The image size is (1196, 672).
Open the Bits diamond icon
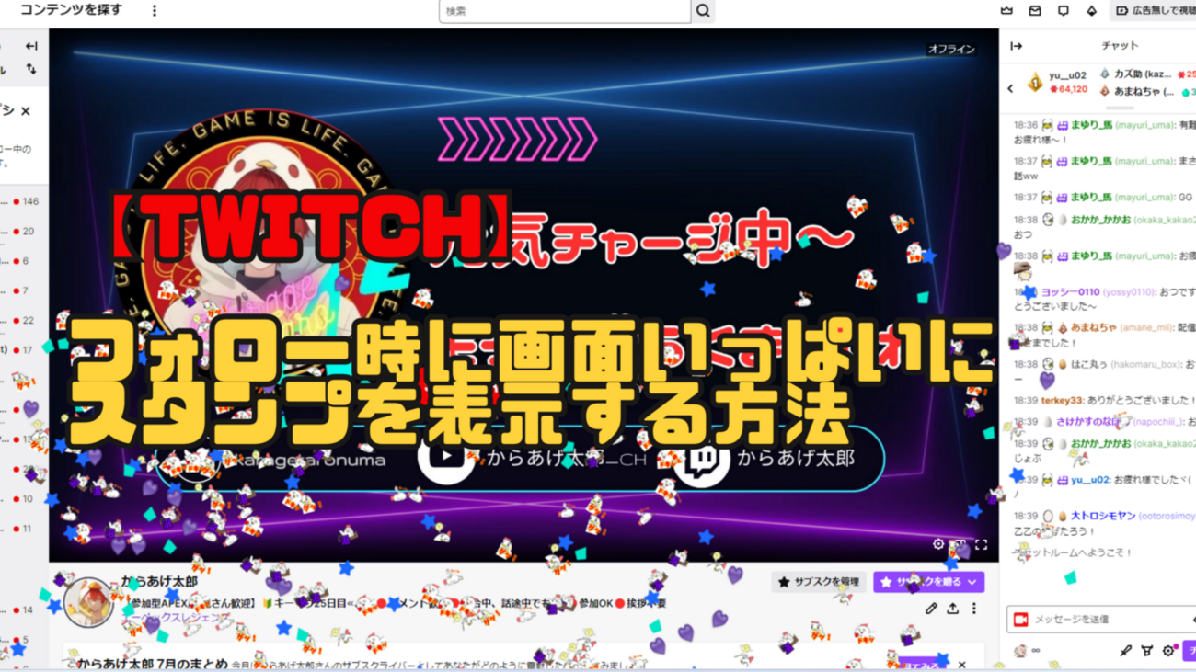pos(1092,11)
